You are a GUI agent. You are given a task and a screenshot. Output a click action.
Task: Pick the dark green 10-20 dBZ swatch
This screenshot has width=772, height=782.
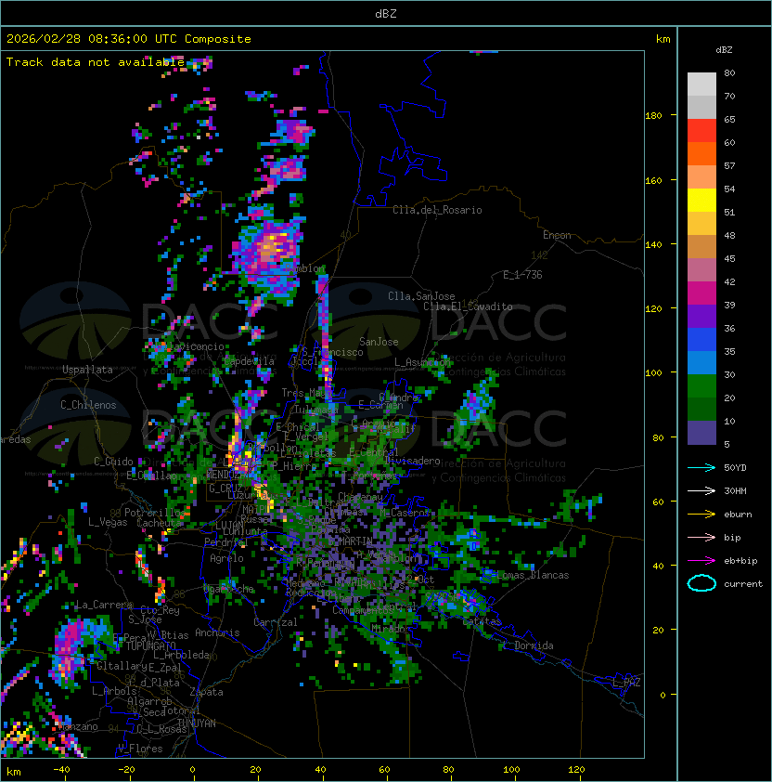click(701, 410)
